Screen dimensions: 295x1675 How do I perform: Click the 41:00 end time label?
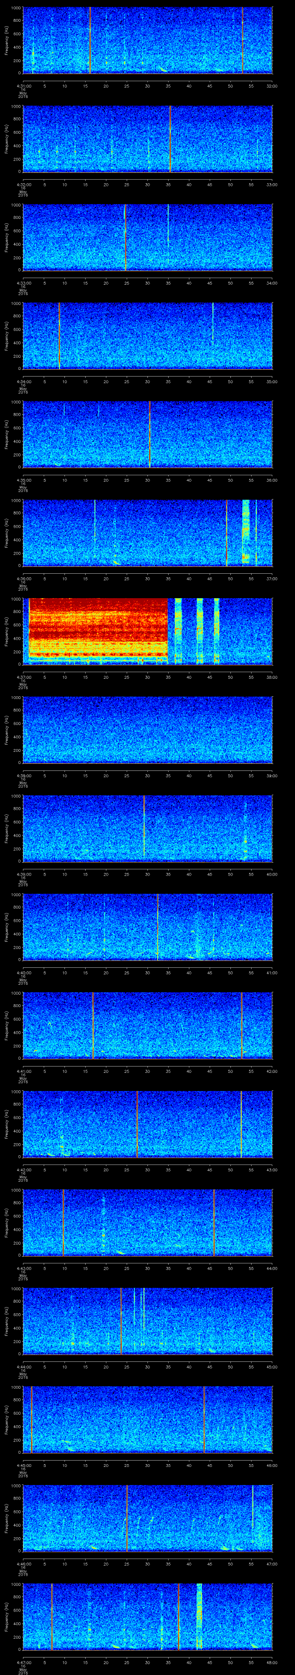(272, 972)
